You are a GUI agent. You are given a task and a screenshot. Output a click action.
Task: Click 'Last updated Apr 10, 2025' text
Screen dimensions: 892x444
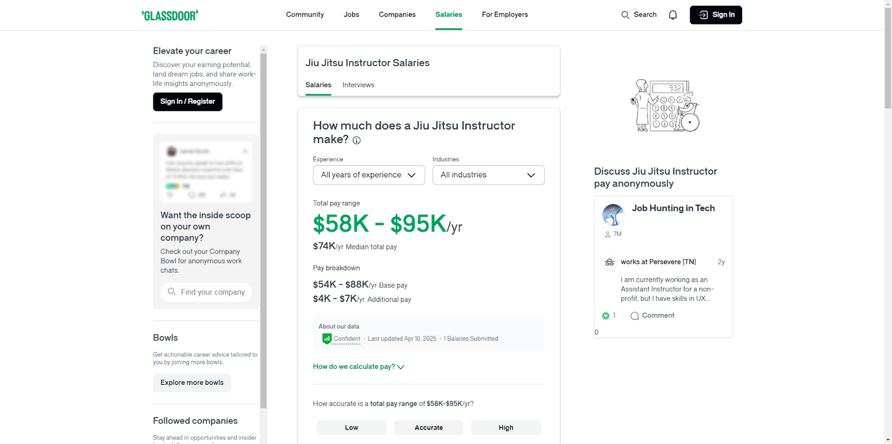tap(402, 339)
